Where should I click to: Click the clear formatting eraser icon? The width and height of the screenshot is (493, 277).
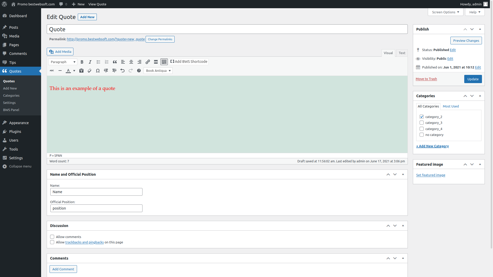tap(90, 71)
